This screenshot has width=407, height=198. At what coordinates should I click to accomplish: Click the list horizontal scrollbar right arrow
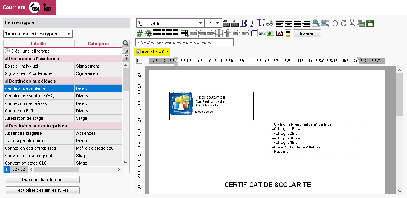(x=119, y=169)
